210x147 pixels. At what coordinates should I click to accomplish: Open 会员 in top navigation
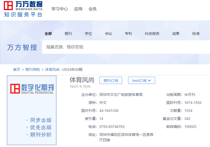[93, 9]
